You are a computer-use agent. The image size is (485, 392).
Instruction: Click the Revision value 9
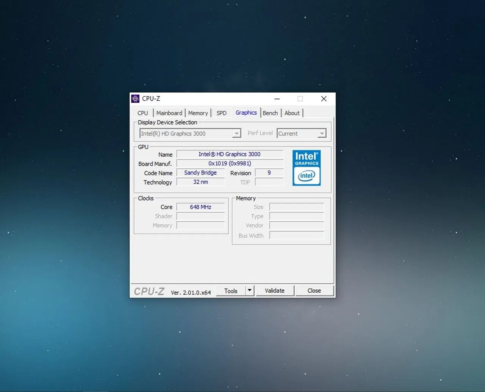coord(269,173)
